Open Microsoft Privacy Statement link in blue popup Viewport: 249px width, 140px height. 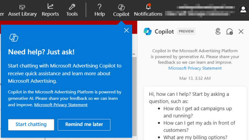tap(61, 105)
